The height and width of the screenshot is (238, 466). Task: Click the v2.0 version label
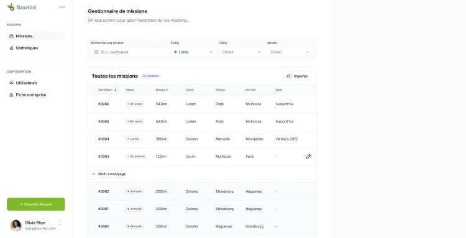click(x=62, y=7)
